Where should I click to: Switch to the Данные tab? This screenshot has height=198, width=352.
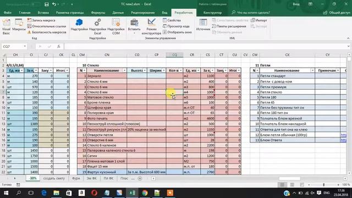[x=118, y=13]
